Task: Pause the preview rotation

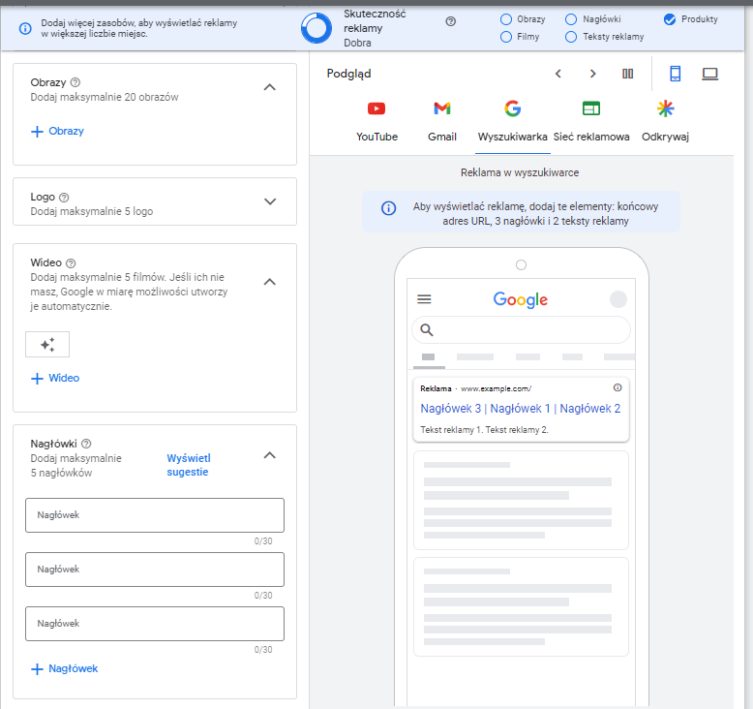Action: point(627,74)
